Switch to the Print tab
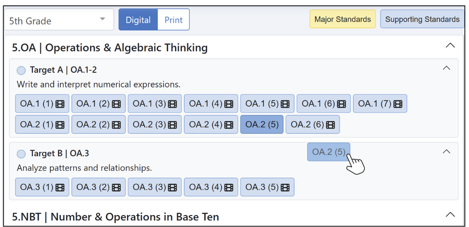469x227 pixels. (x=173, y=20)
